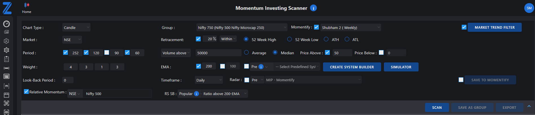Open the clipboard checklist sidebar icon
Image resolution: width=535 pixels, height=115 pixels.
pos(6,59)
